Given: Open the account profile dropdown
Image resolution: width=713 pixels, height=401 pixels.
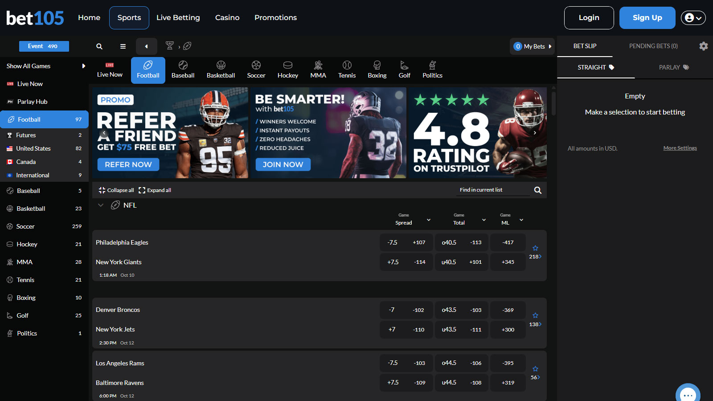Looking at the screenshot, I should click(693, 18).
